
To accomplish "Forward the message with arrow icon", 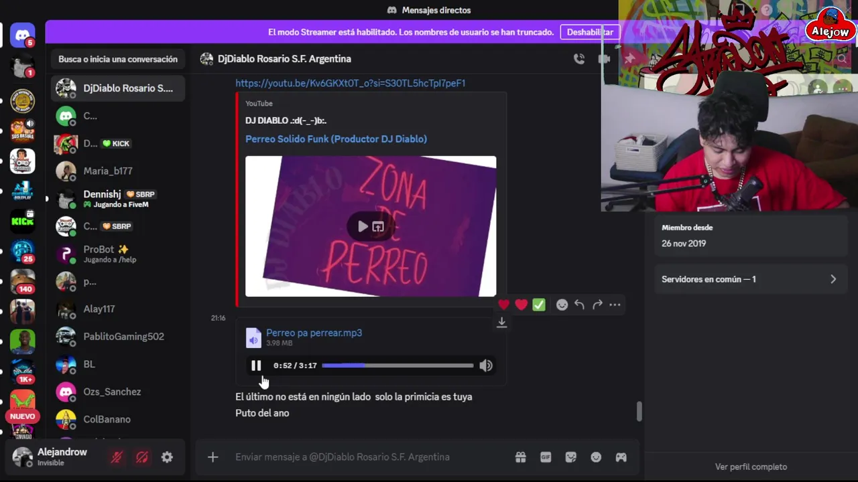I will click(x=597, y=305).
